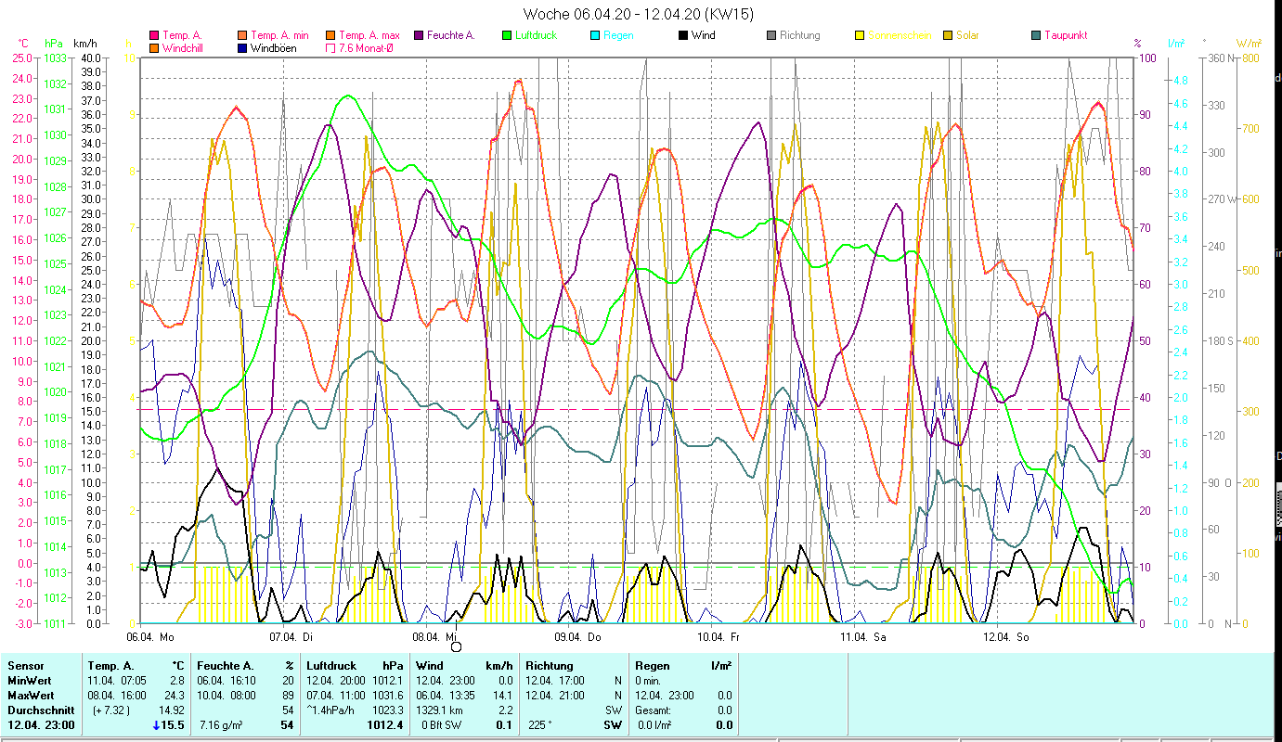Click the '07.04. Di' date label
Screen dimensions: 1282x742
tap(290, 637)
